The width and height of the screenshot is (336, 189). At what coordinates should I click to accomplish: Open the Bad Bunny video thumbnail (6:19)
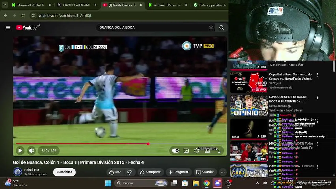coord(249,129)
